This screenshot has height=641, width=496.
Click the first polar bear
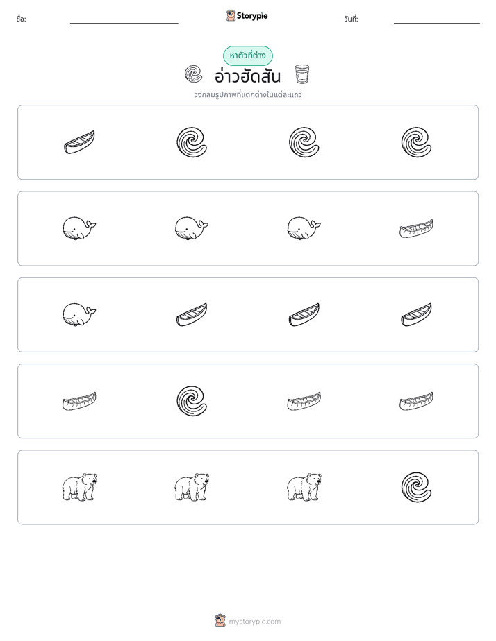pyautogui.click(x=79, y=487)
